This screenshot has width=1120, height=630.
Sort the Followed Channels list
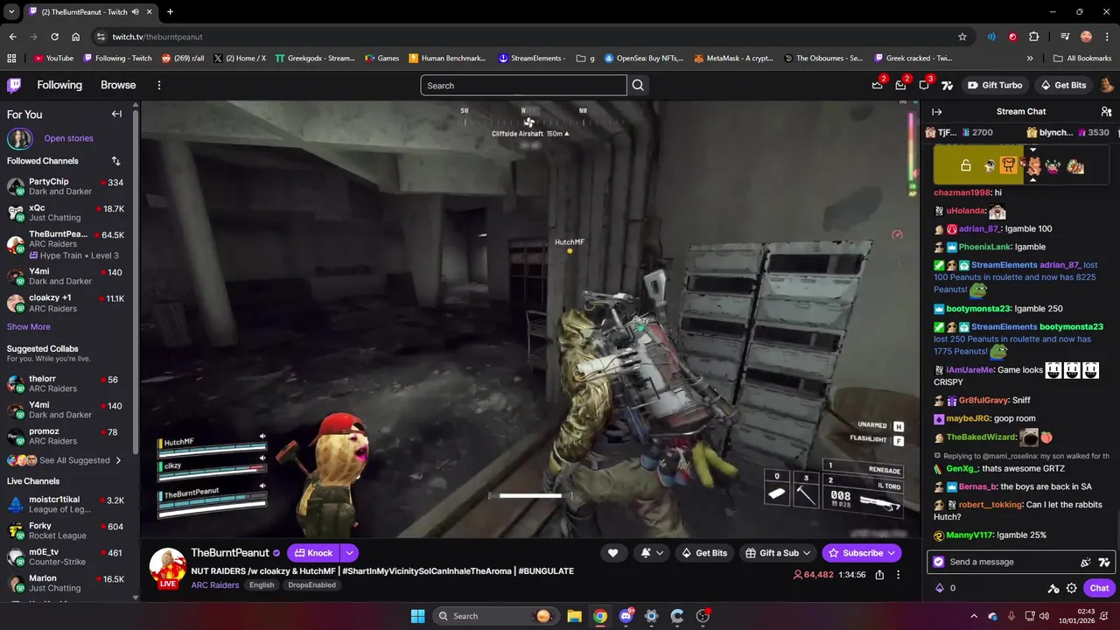click(115, 161)
